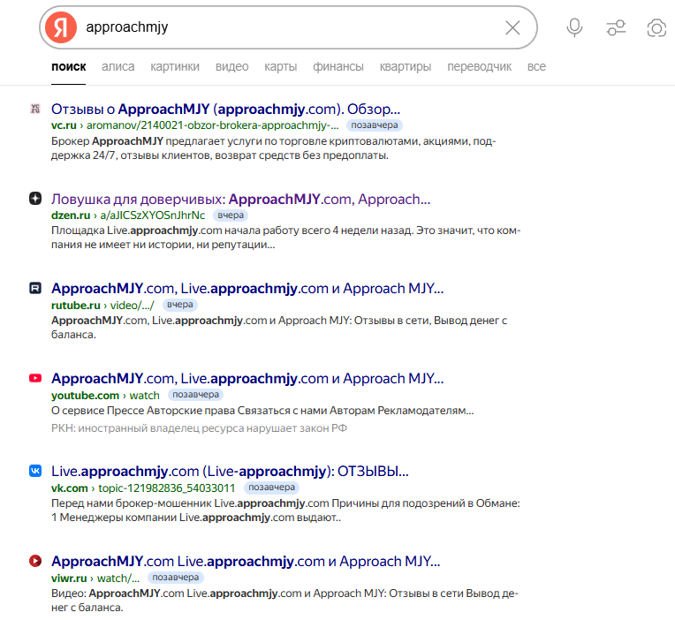The height and width of the screenshot is (620, 675).
Task: Switch to the карты tab
Action: [x=281, y=67]
